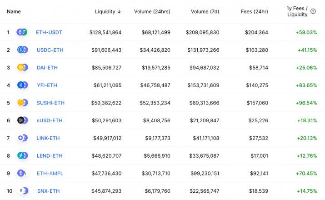Click the sUSD-ETH pair token icon

pyautogui.click(x=22, y=120)
